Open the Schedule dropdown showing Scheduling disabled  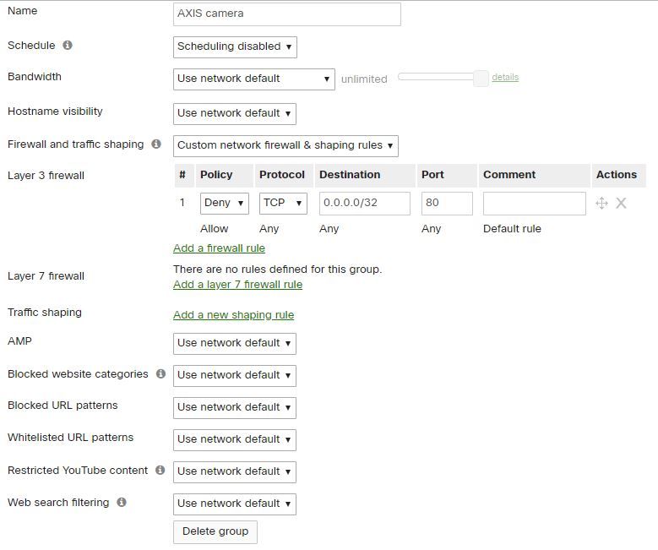tap(235, 46)
